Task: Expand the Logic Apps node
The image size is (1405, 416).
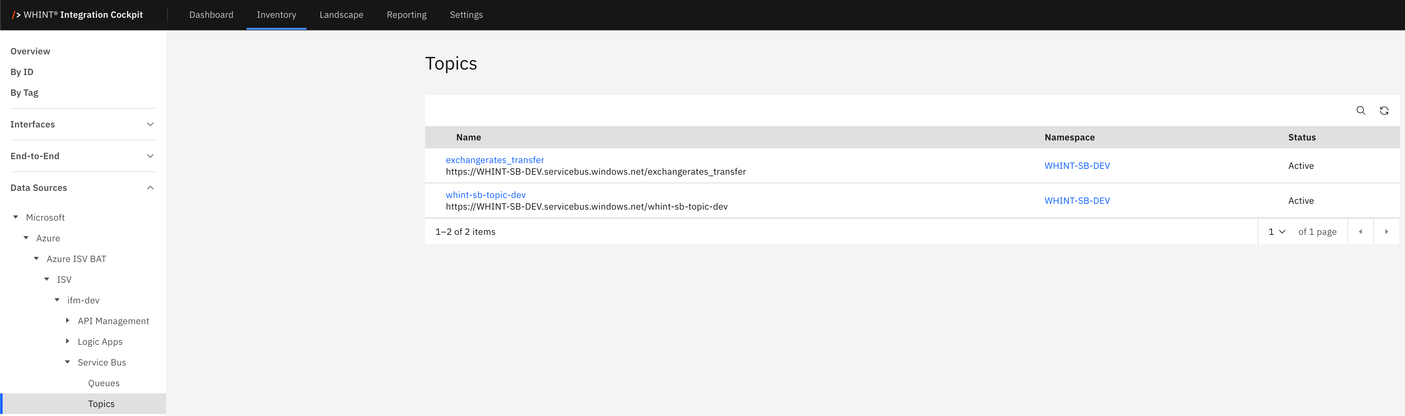Action: (68, 341)
